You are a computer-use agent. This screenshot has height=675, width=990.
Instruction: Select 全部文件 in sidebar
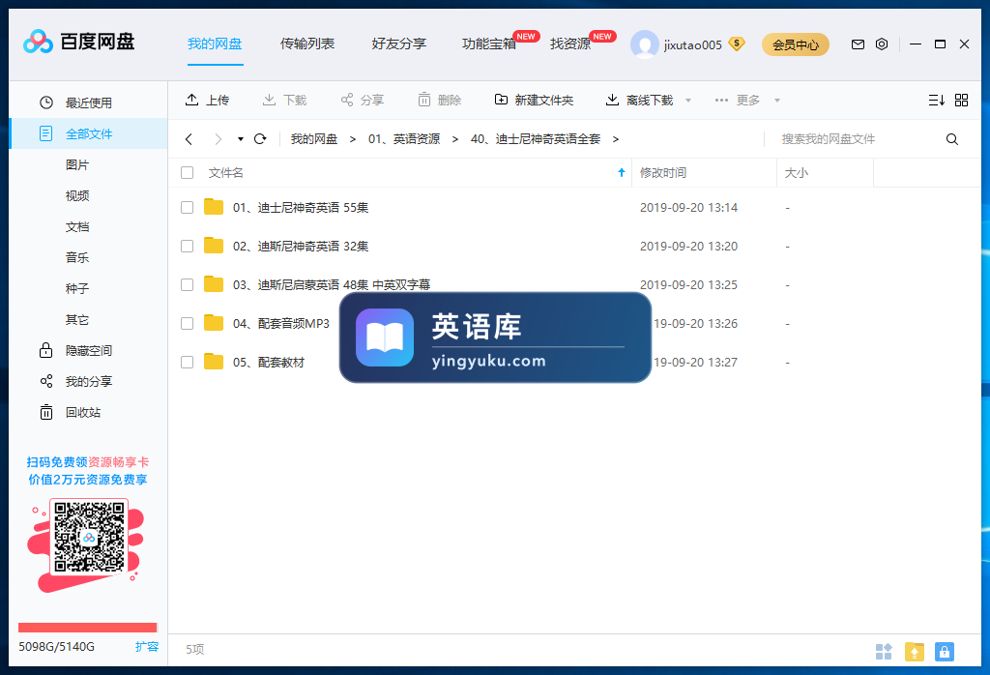click(x=88, y=133)
